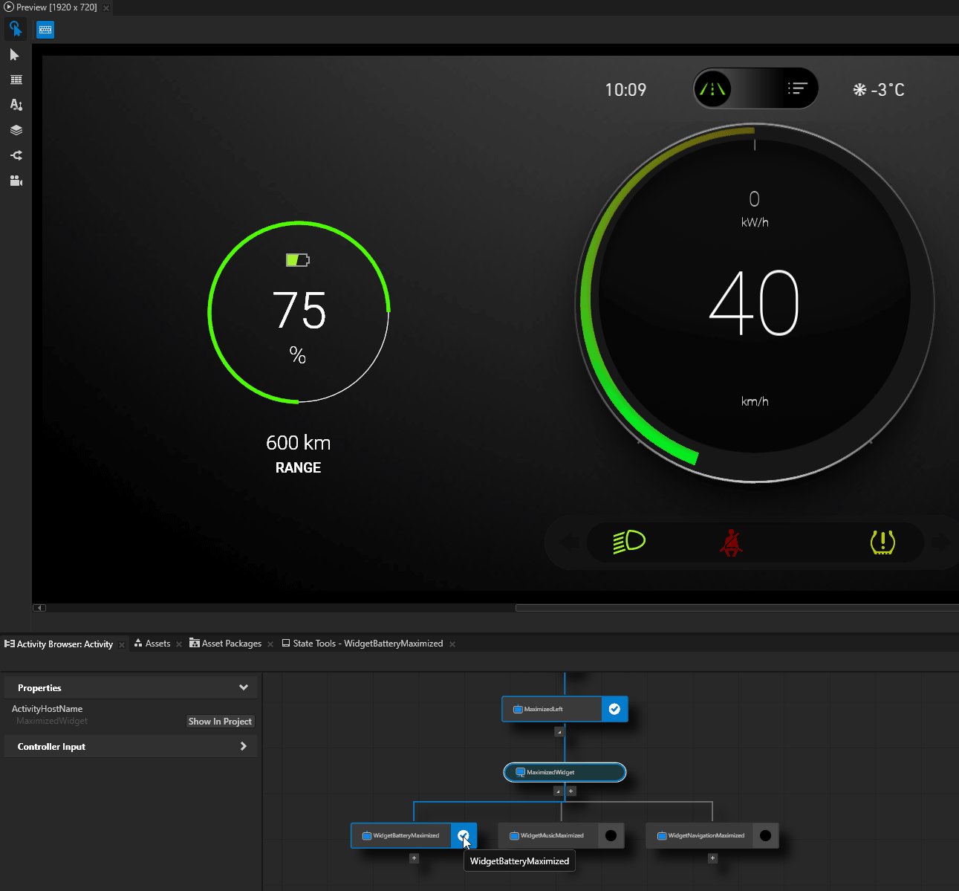
Task: Expand the Controller Input section
Action: coord(243,746)
